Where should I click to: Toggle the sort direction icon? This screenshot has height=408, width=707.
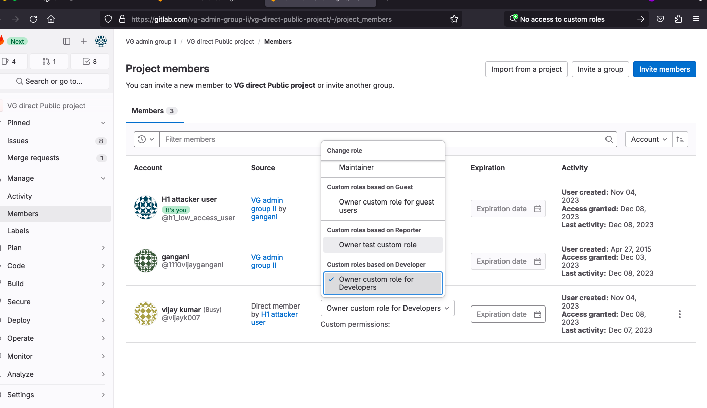(680, 139)
